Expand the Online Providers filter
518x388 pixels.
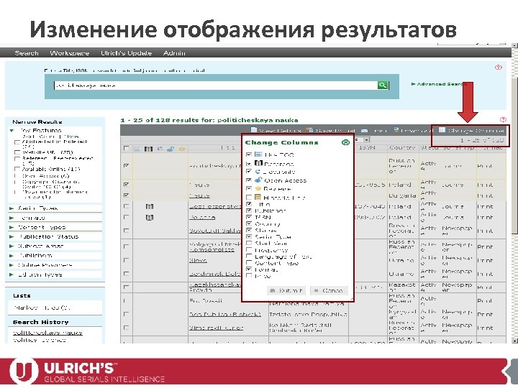(12, 265)
